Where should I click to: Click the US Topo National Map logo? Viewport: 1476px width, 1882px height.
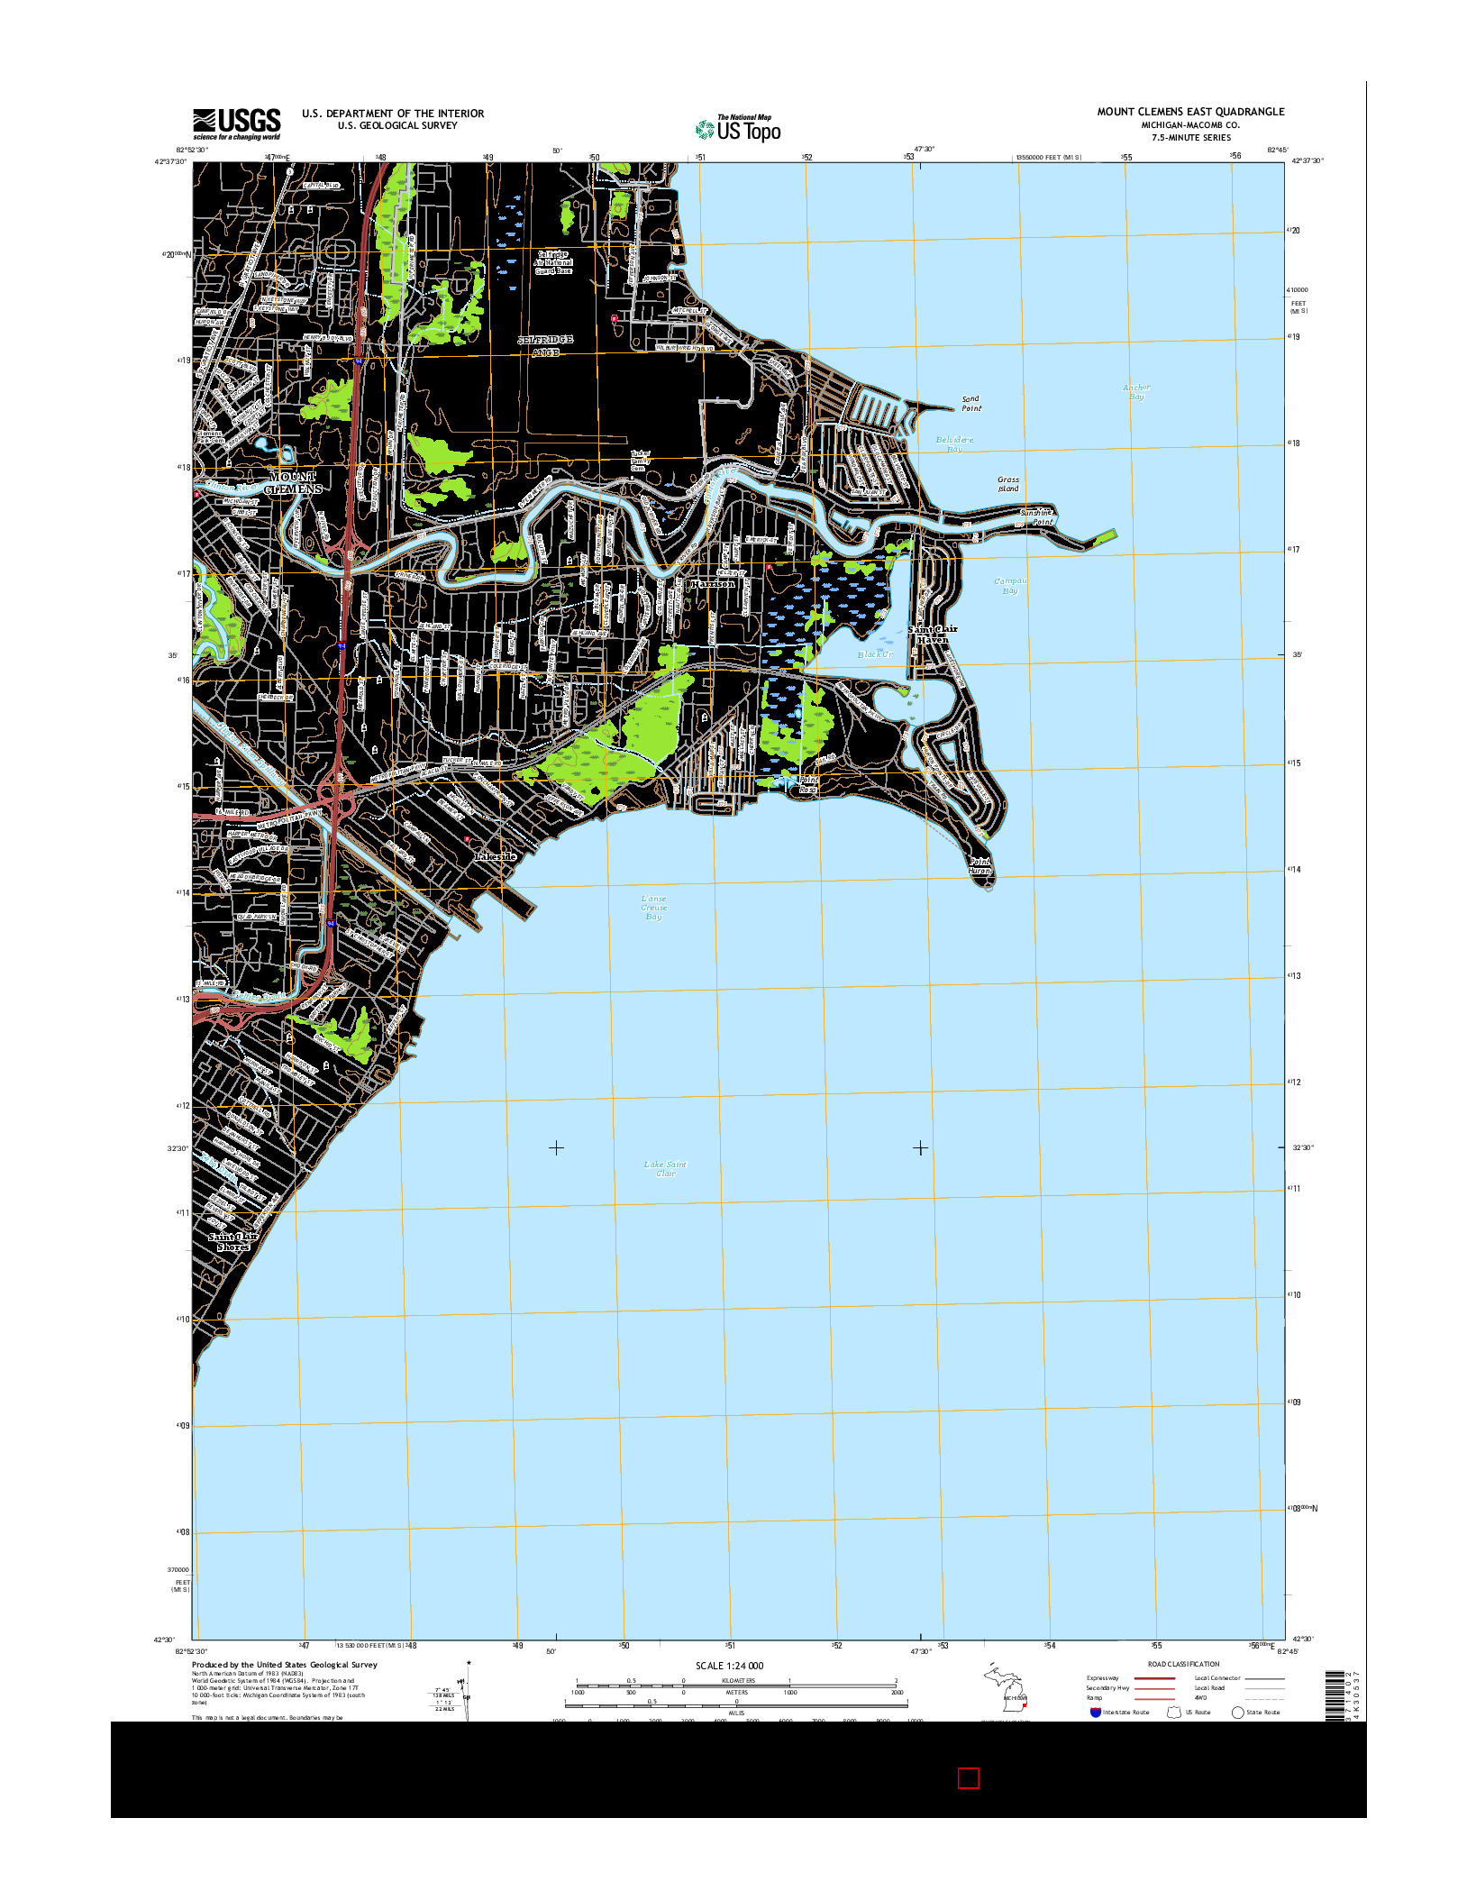click(x=738, y=128)
